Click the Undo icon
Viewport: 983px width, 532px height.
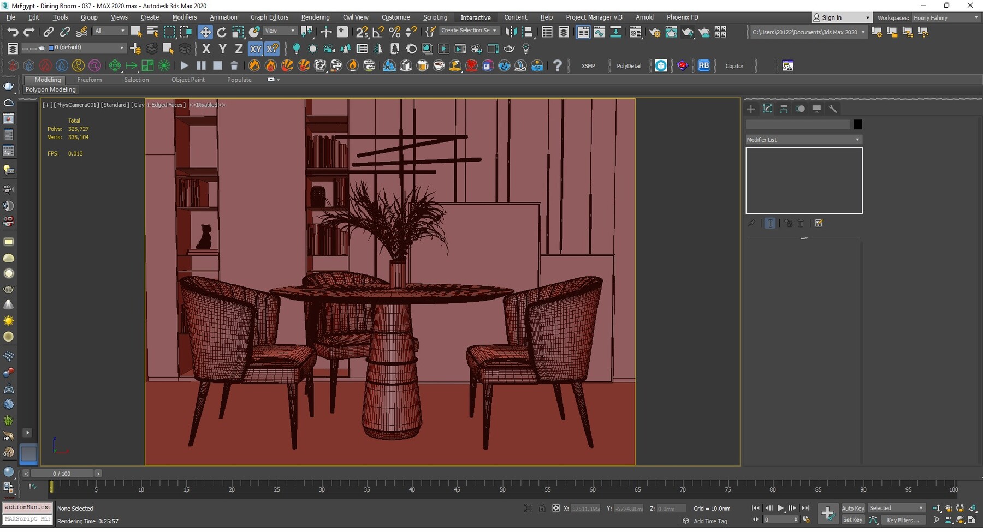click(13, 32)
